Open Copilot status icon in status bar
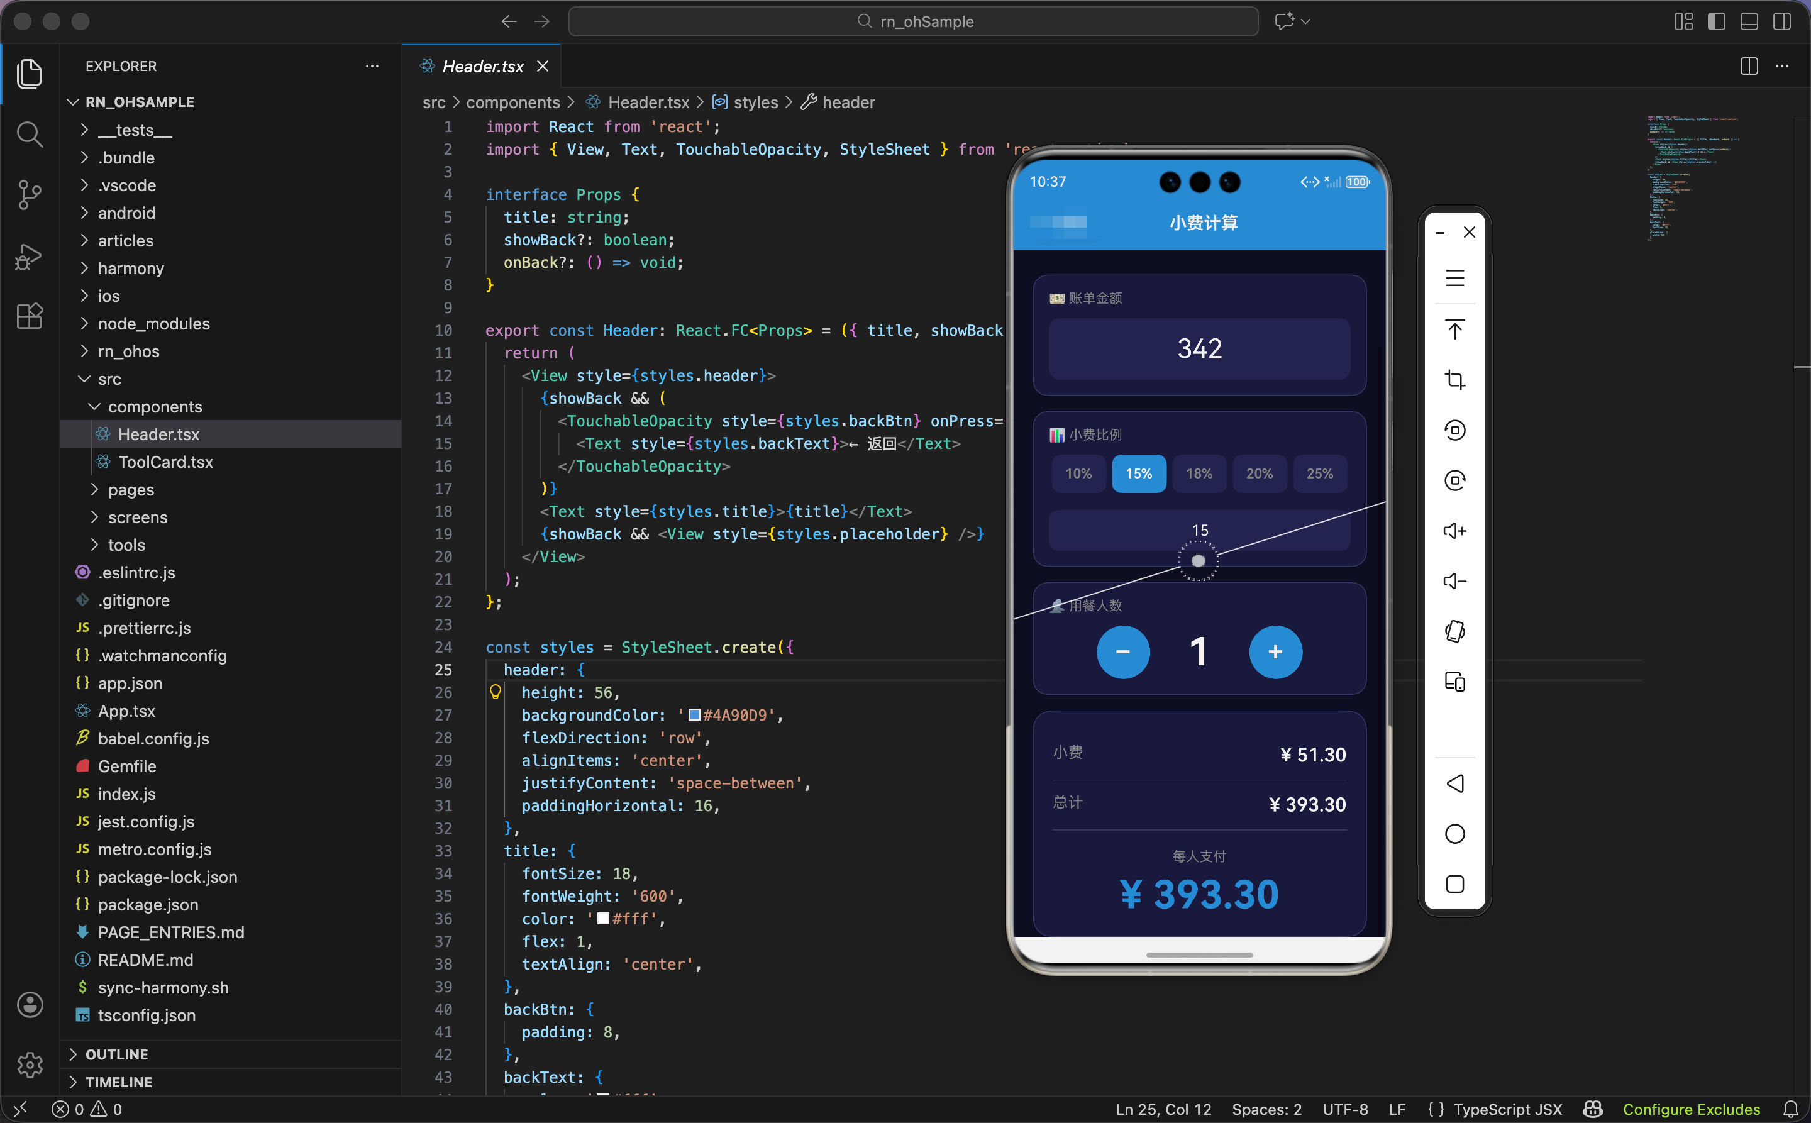 [x=1592, y=1109]
